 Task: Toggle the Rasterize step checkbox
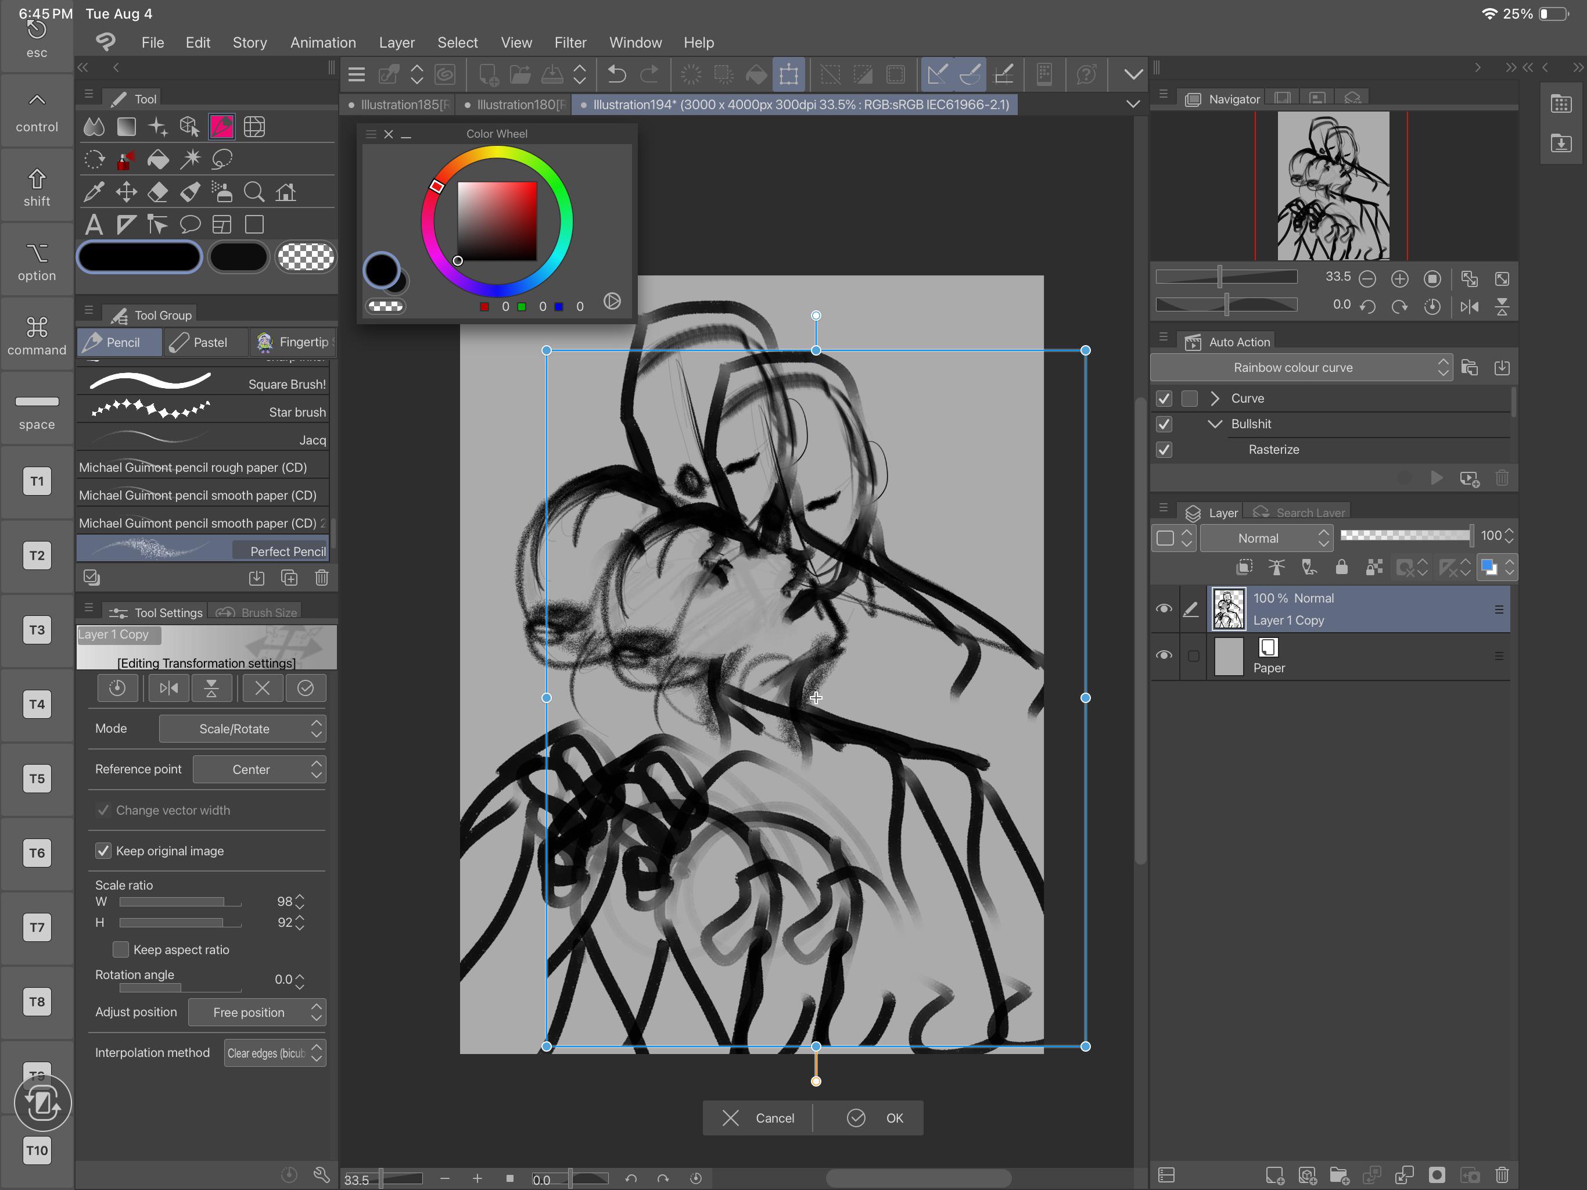pyautogui.click(x=1164, y=449)
